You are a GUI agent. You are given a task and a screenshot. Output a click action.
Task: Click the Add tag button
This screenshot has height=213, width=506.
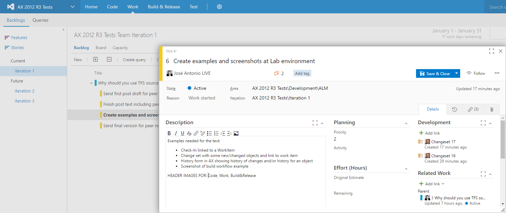click(x=302, y=73)
